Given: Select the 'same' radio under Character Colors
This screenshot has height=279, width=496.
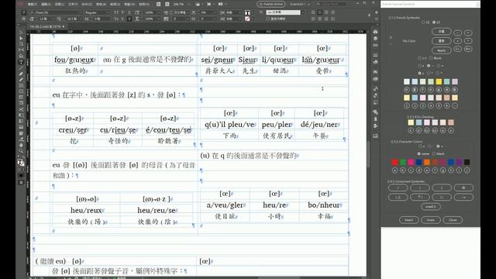Looking at the screenshot, I should (419, 153).
